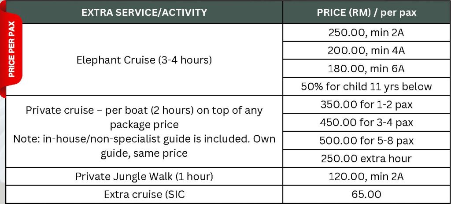Select the 120.00, min 2A price cell
Screen dimensions: 451x204
click(x=366, y=176)
